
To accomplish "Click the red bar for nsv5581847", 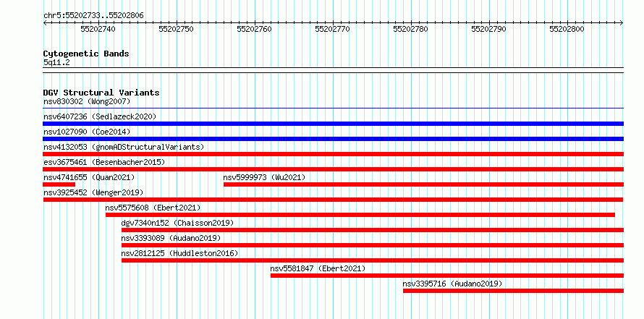I will tap(447, 276).
